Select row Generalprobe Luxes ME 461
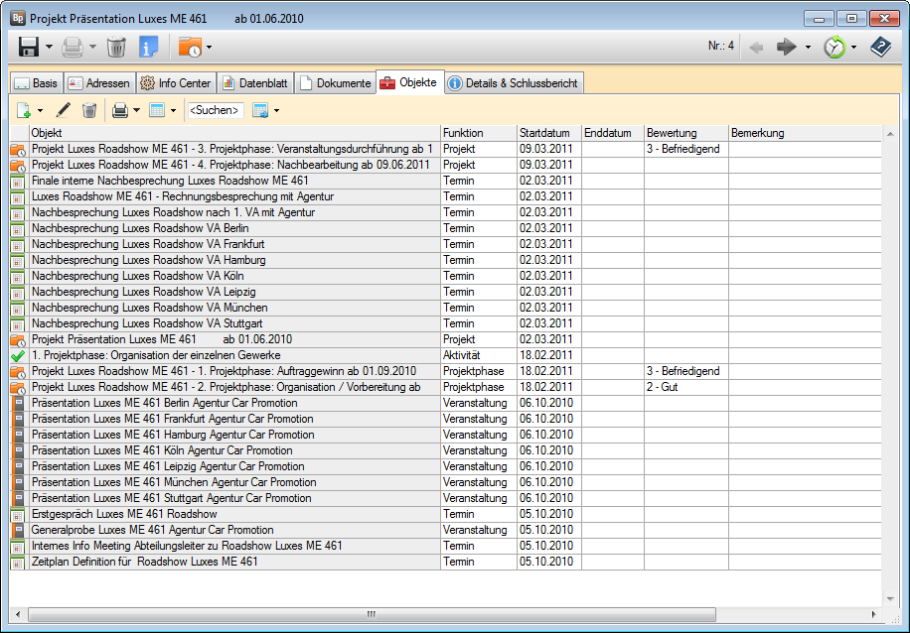Viewport: 910px width, 633px height. tap(152, 530)
